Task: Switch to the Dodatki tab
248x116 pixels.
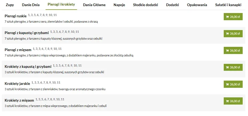Action: tap(172, 5)
